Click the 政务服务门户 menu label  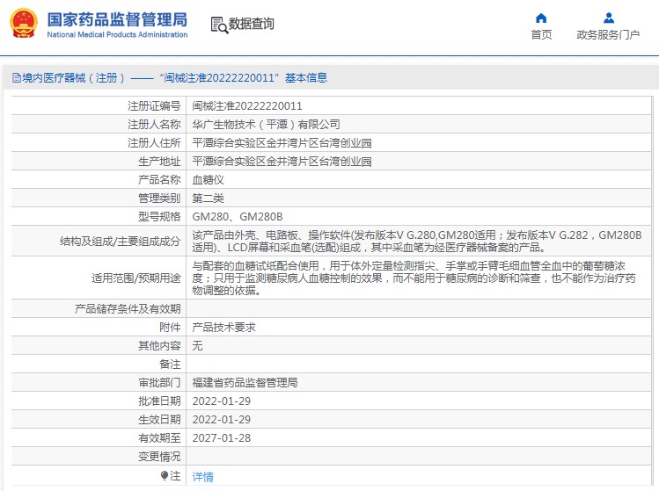[x=608, y=34]
